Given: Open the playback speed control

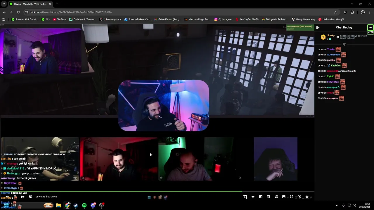Looking at the screenshot, I should [299, 197].
